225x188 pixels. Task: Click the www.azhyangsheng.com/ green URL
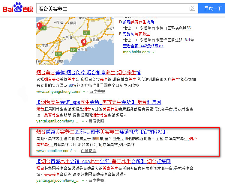(x=58, y=92)
